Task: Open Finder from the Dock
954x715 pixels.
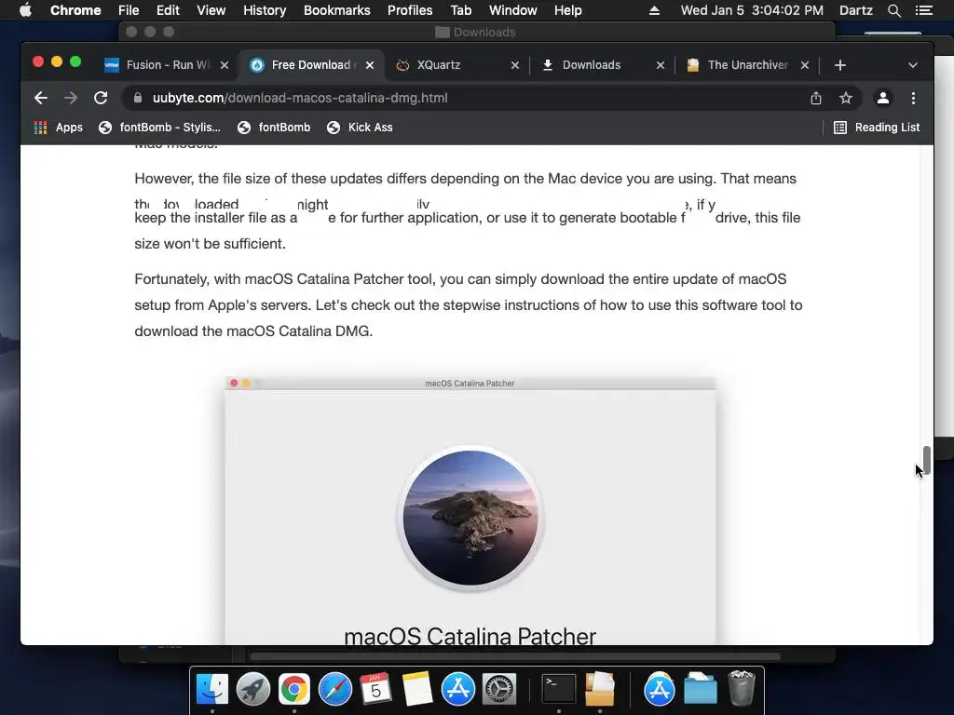Action: tap(212, 689)
